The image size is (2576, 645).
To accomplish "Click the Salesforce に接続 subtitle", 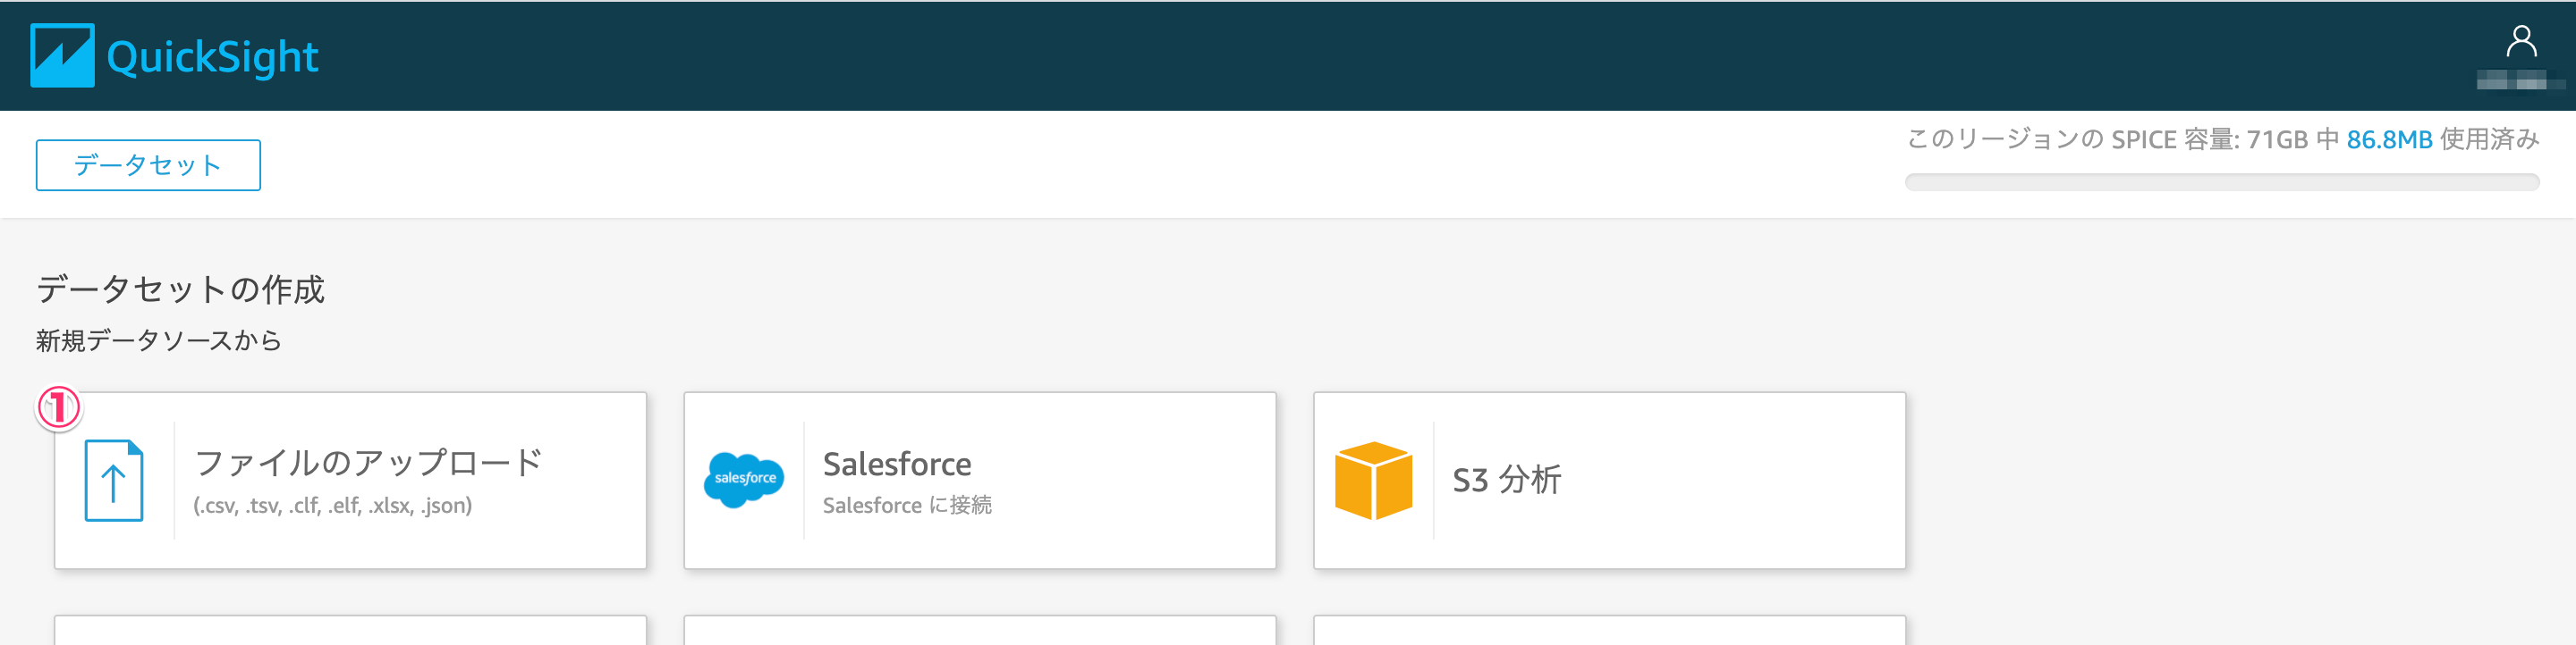I will [906, 506].
